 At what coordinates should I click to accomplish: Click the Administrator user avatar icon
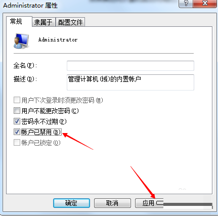point(21,41)
